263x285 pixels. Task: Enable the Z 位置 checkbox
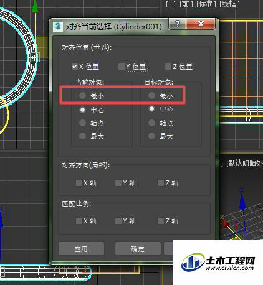pos(168,67)
